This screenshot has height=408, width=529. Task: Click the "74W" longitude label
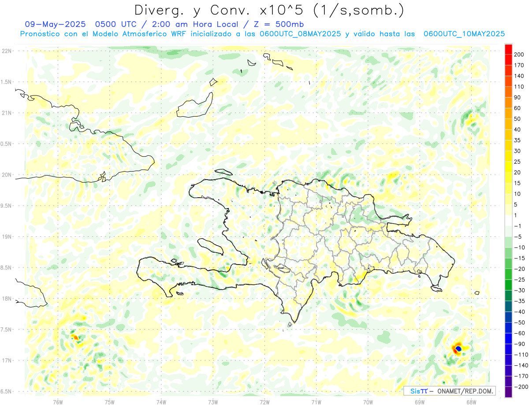tap(161, 402)
